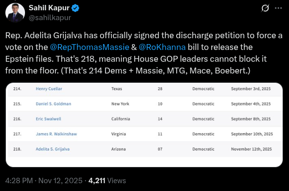Open Sahil Kapur's profile picture

[x=15, y=13]
